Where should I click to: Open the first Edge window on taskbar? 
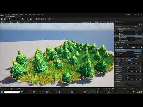pos(27,92)
